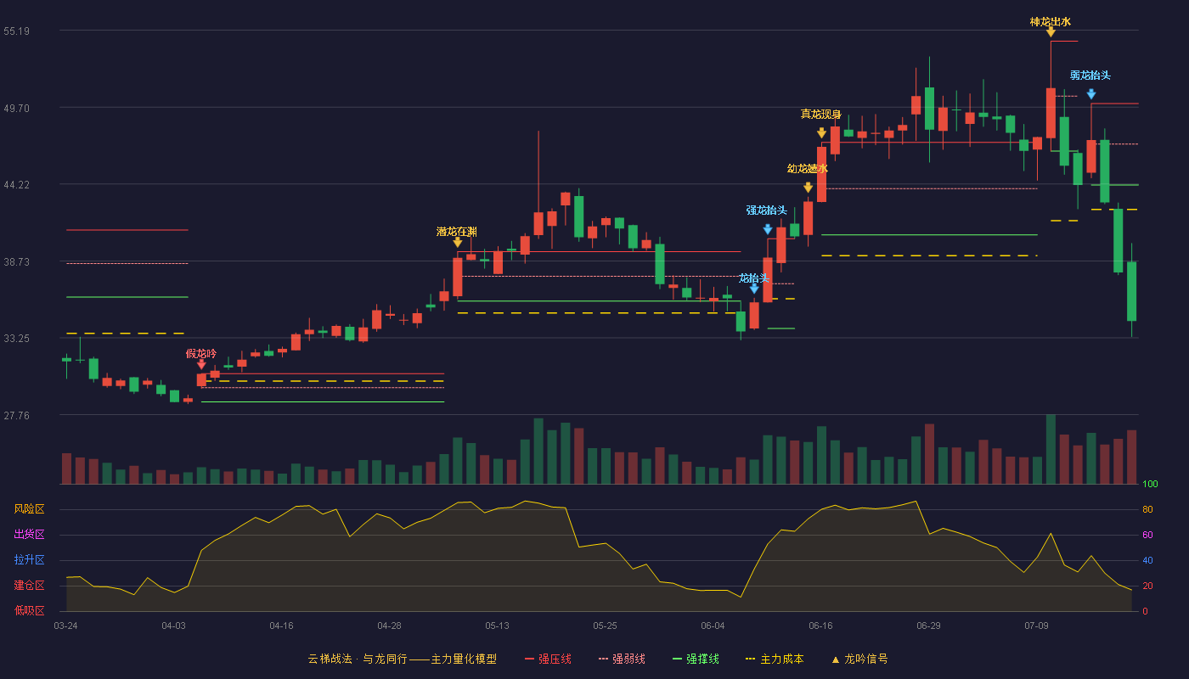Click the 27.76 price axis label

click(16, 416)
